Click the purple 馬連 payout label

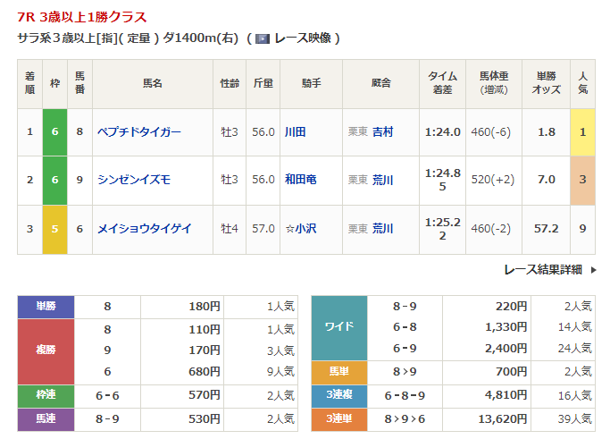tap(46, 418)
